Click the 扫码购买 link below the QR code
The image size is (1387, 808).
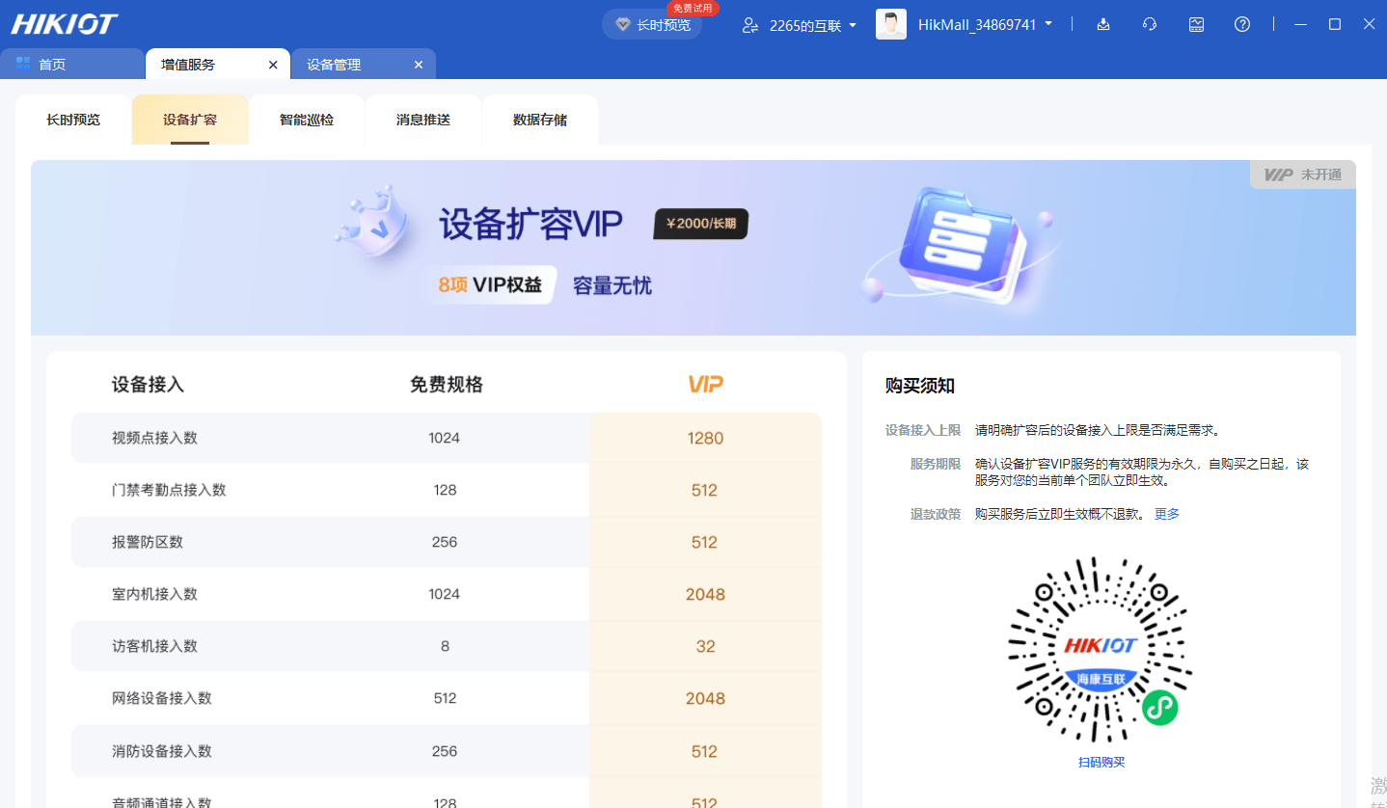1102,762
